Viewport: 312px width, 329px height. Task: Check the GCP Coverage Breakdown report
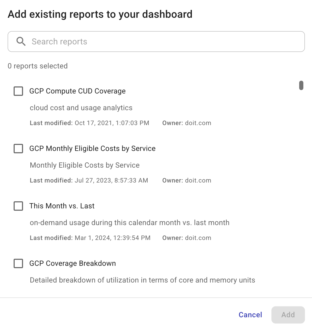(x=18, y=263)
